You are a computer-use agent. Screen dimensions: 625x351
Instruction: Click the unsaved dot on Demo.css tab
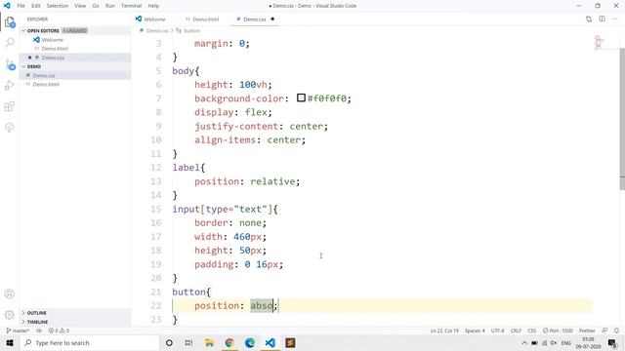click(272, 19)
